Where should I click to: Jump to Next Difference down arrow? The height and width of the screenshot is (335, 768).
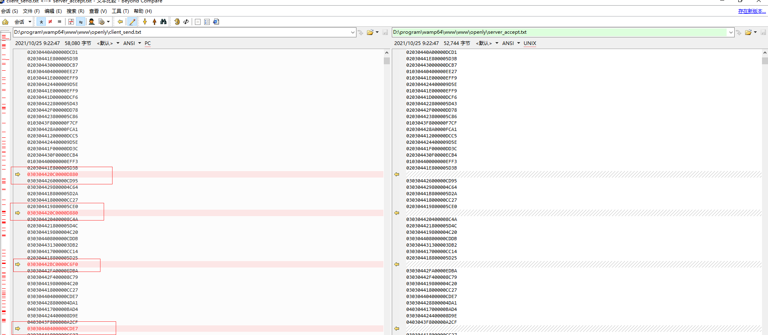click(x=145, y=22)
